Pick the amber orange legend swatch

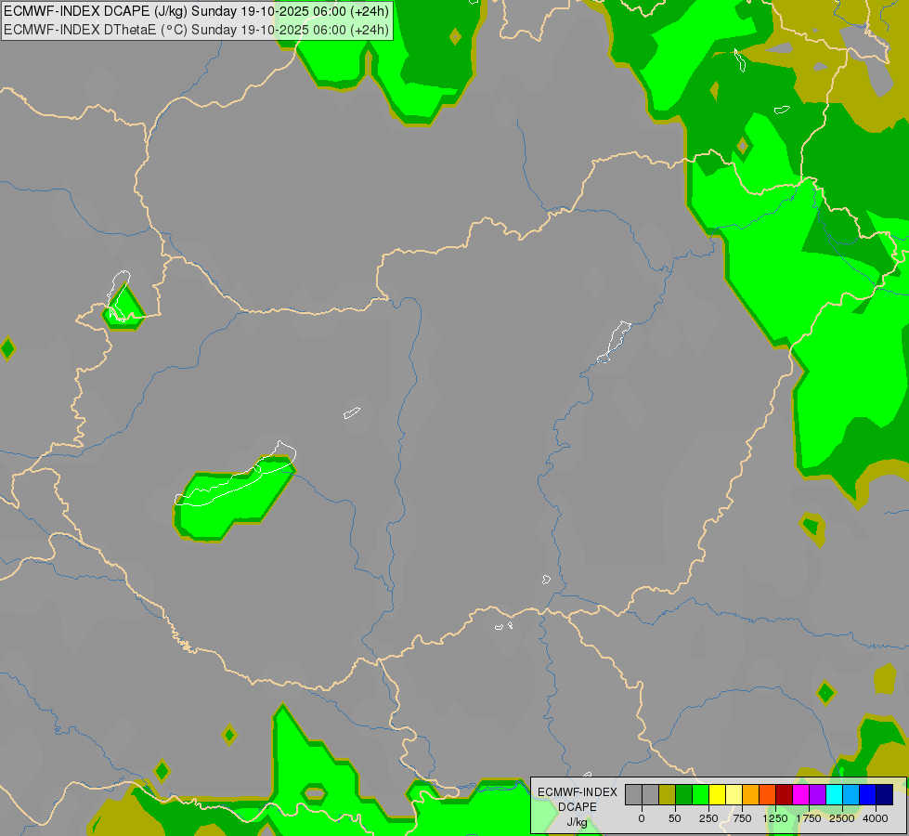(x=751, y=795)
